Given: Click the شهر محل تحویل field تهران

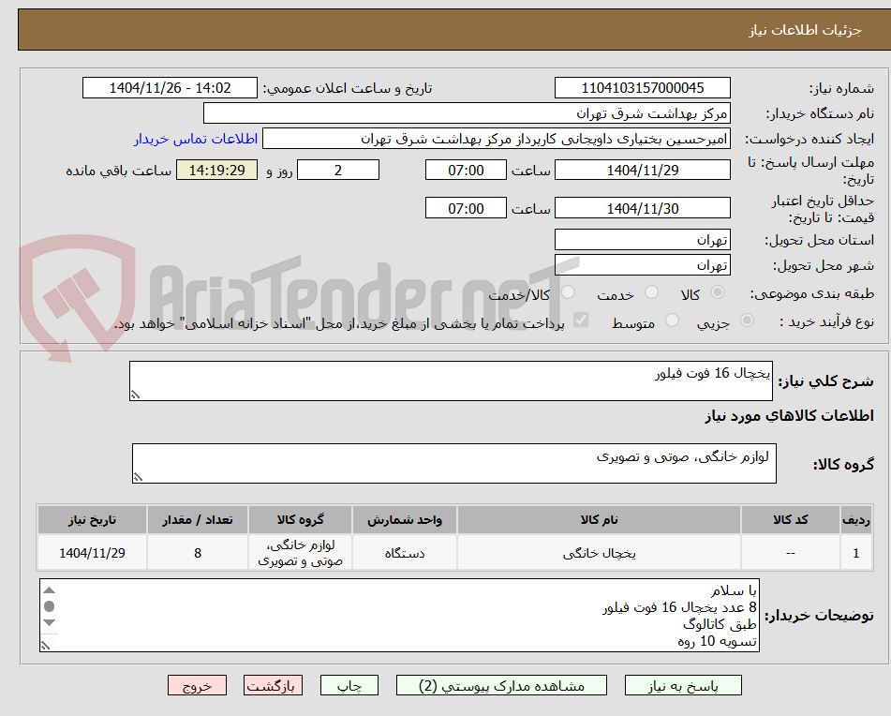Looking at the screenshot, I should point(642,265).
